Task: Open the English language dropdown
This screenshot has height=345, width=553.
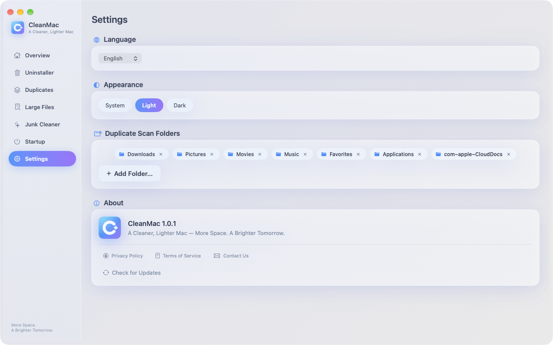Action: [x=120, y=58]
